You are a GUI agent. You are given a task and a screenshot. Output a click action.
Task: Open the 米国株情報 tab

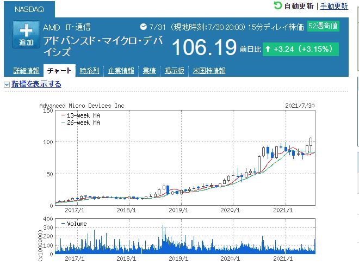209,71
